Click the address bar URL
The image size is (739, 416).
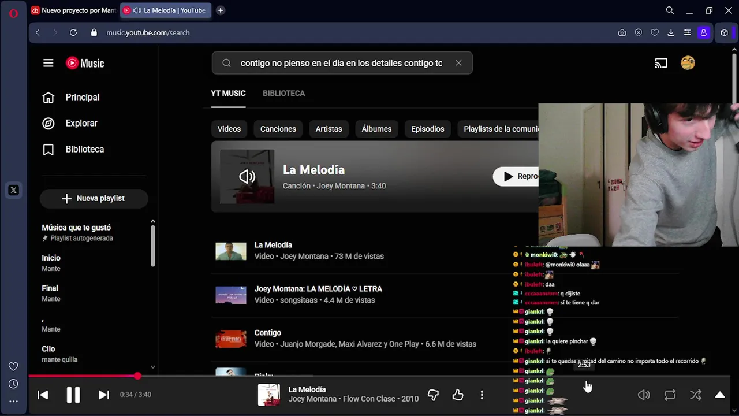[148, 33]
